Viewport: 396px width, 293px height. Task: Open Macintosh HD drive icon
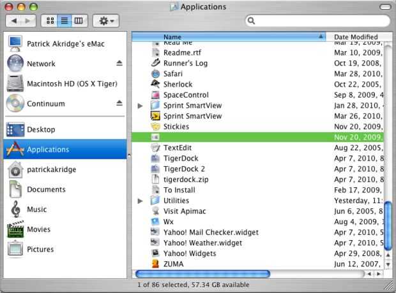pos(15,83)
